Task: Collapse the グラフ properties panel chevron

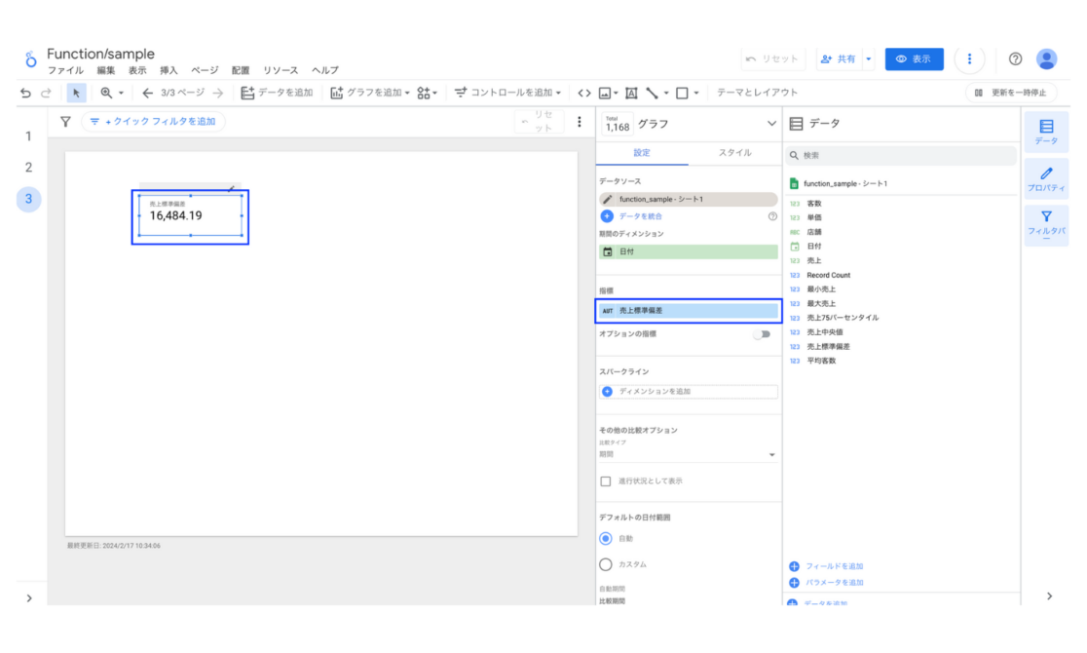Action: pyautogui.click(x=772, y=123)
